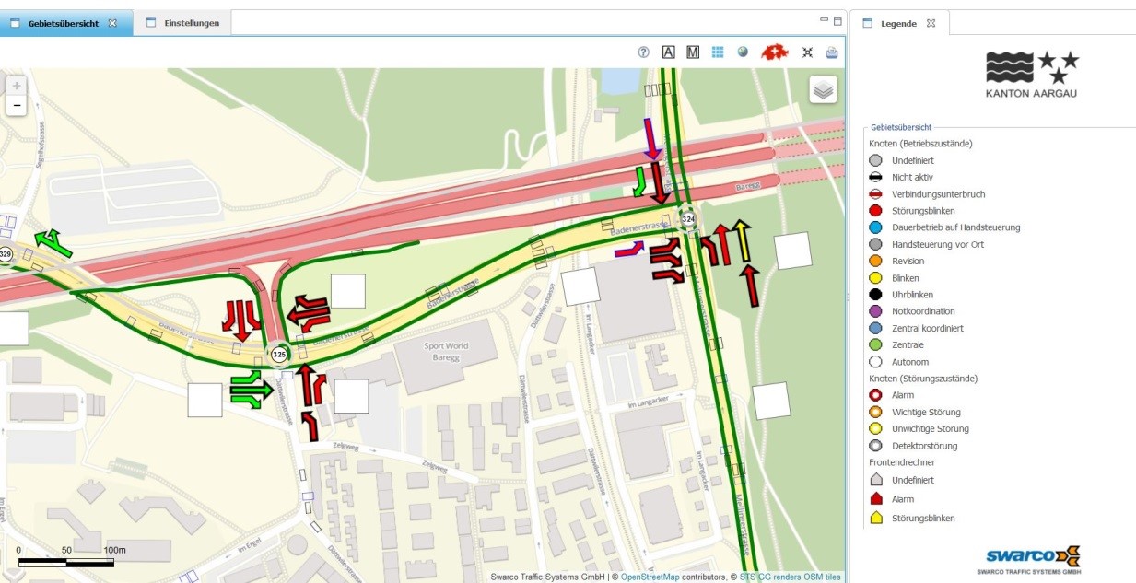Click the boxed letter A toolbar icon
The width and height of the screenshot is (1136, 583).
(x=669, y=52)
